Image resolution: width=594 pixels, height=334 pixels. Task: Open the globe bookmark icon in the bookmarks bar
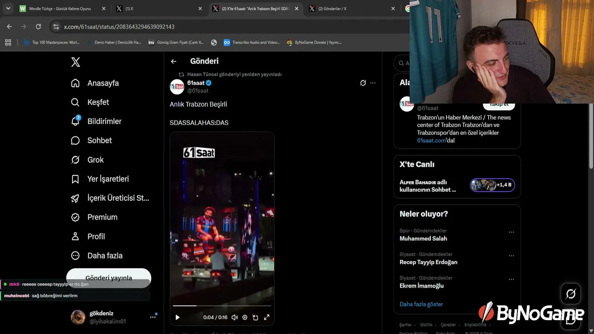click(214, 42)
